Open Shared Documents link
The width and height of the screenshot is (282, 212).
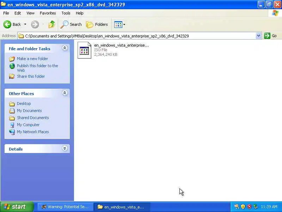[33, 118]
